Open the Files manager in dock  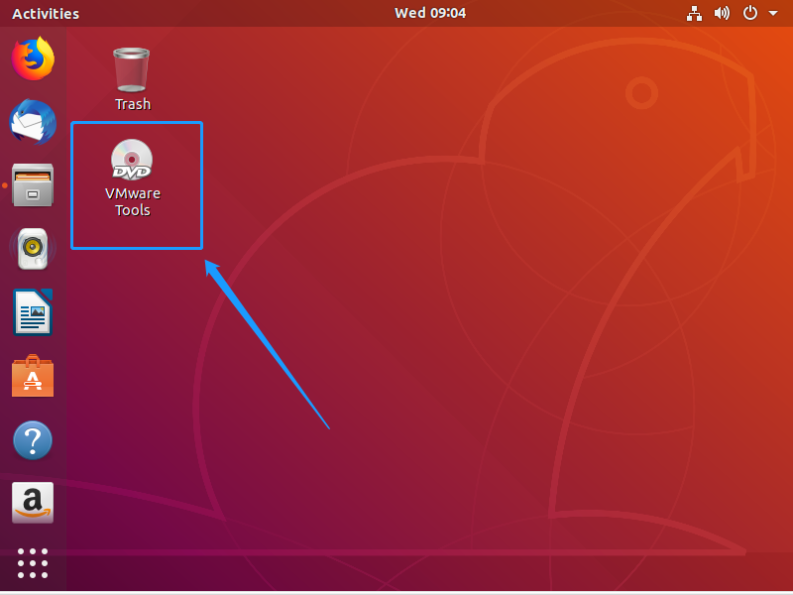[33, 184]
